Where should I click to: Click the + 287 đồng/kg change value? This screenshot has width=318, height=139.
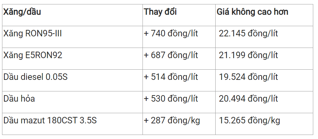point(172,121)
